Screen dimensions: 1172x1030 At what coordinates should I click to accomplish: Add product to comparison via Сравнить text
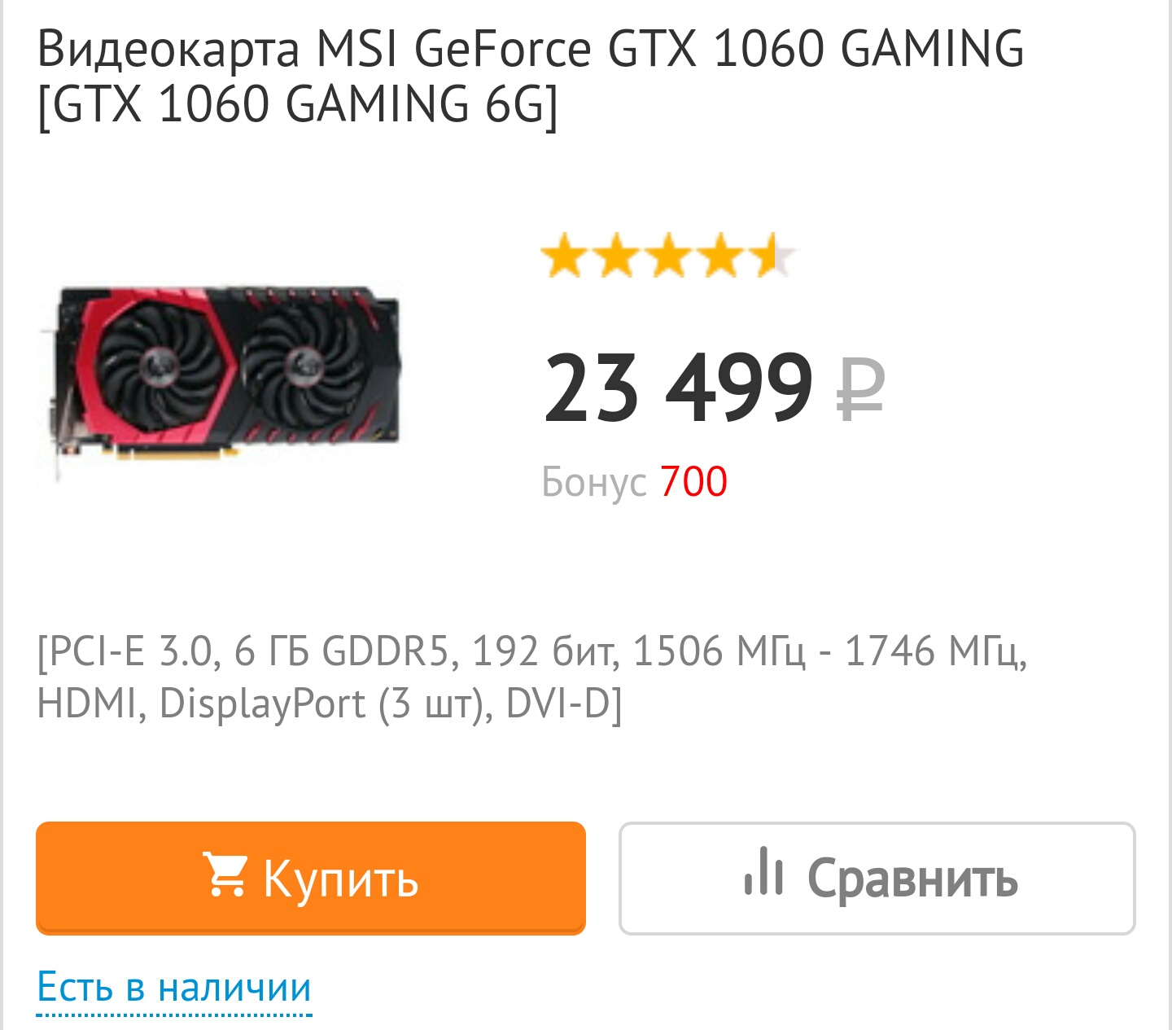[x=912, y=879]
